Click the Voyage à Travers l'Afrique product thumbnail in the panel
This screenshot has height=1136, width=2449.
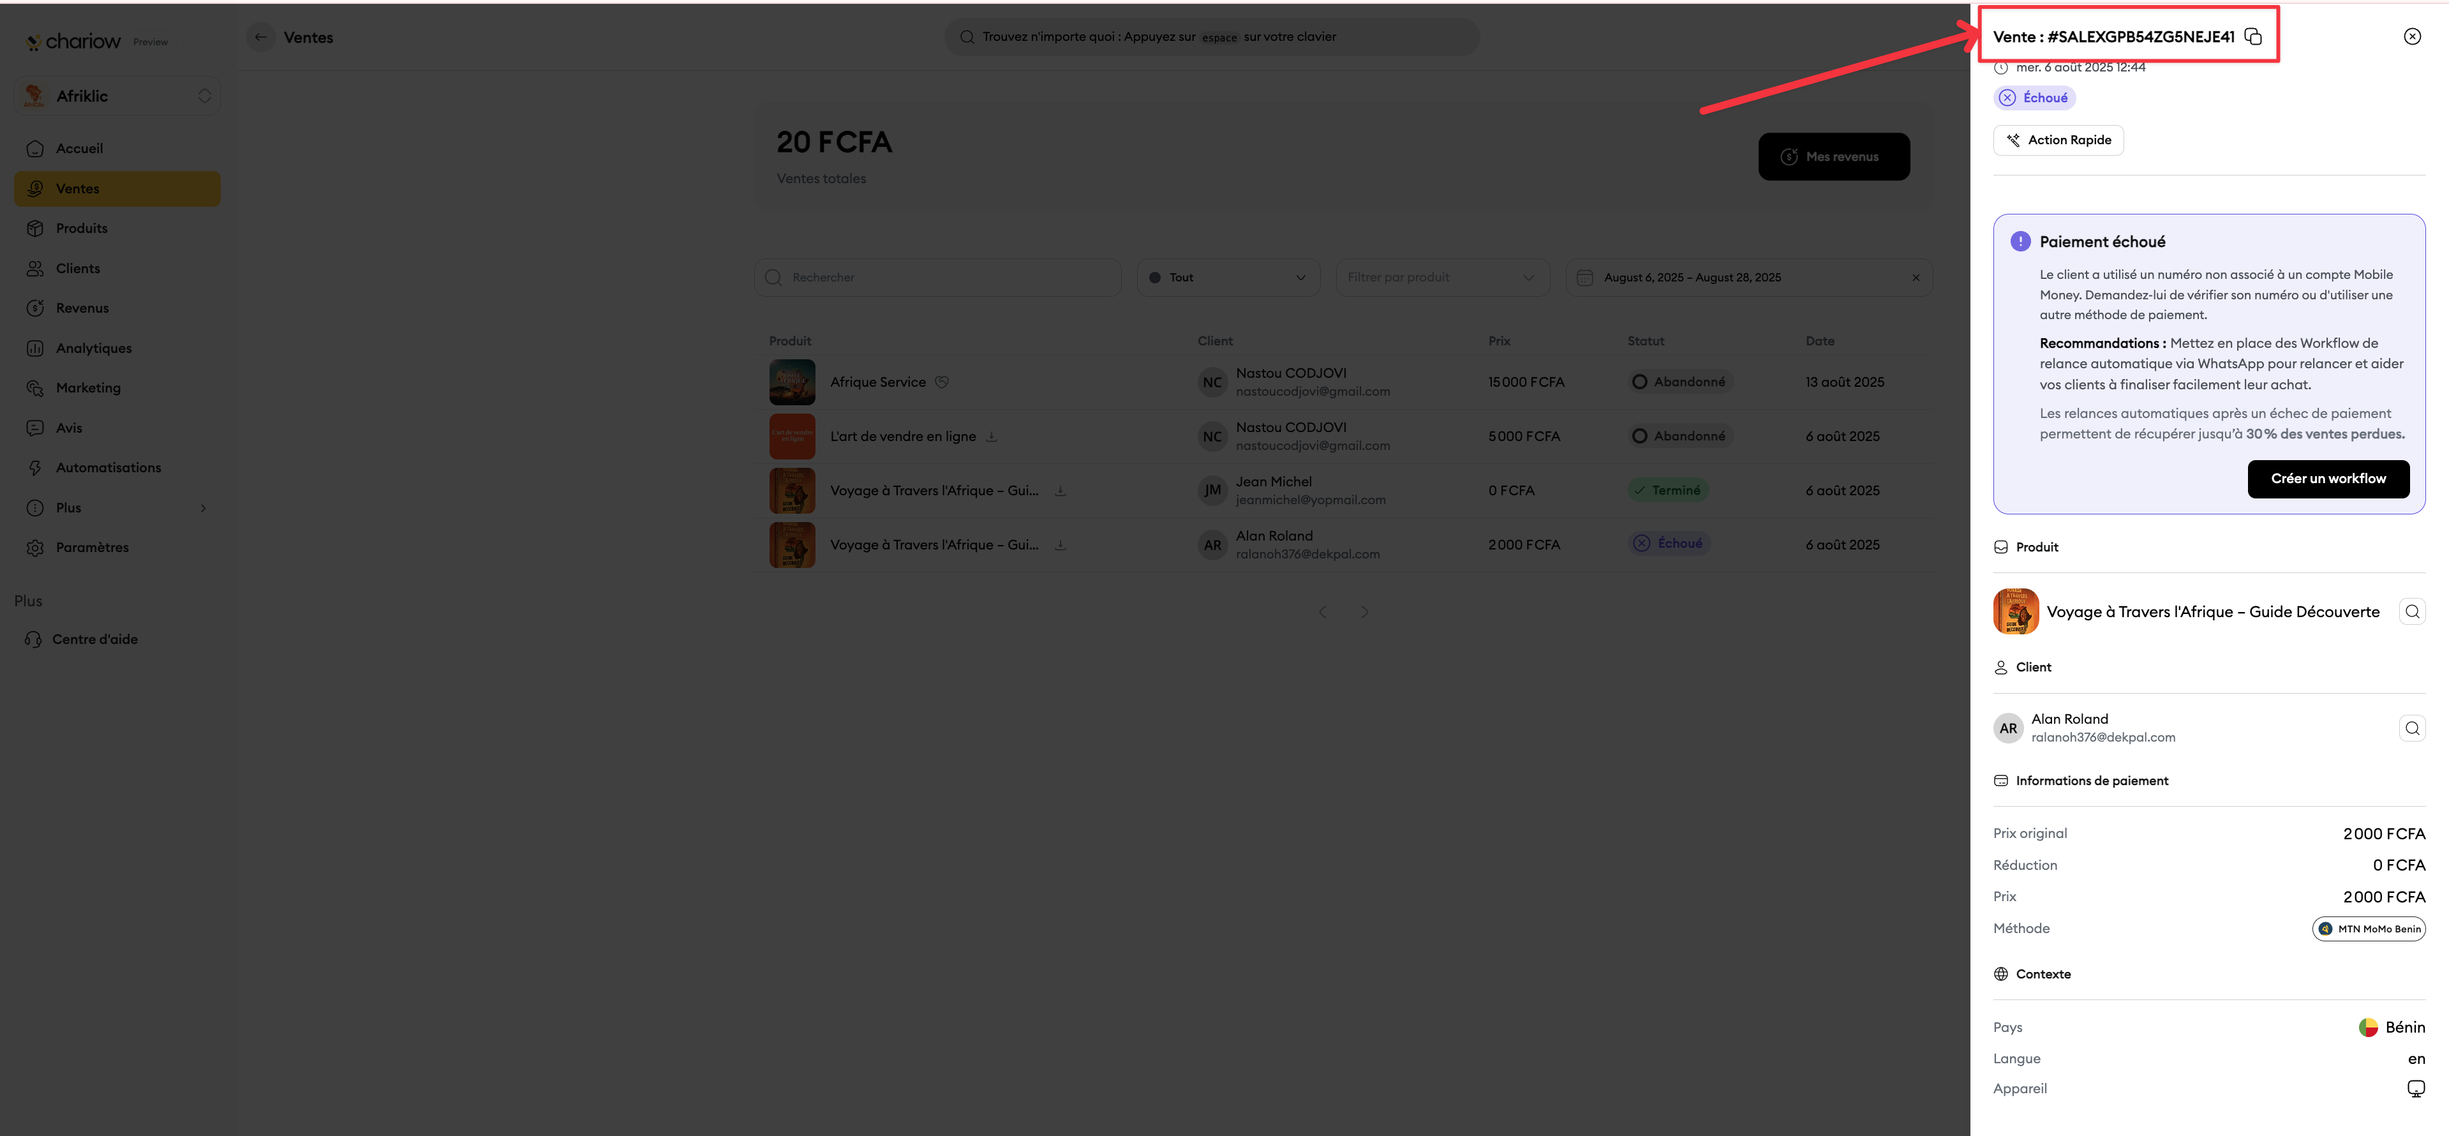2016,611
